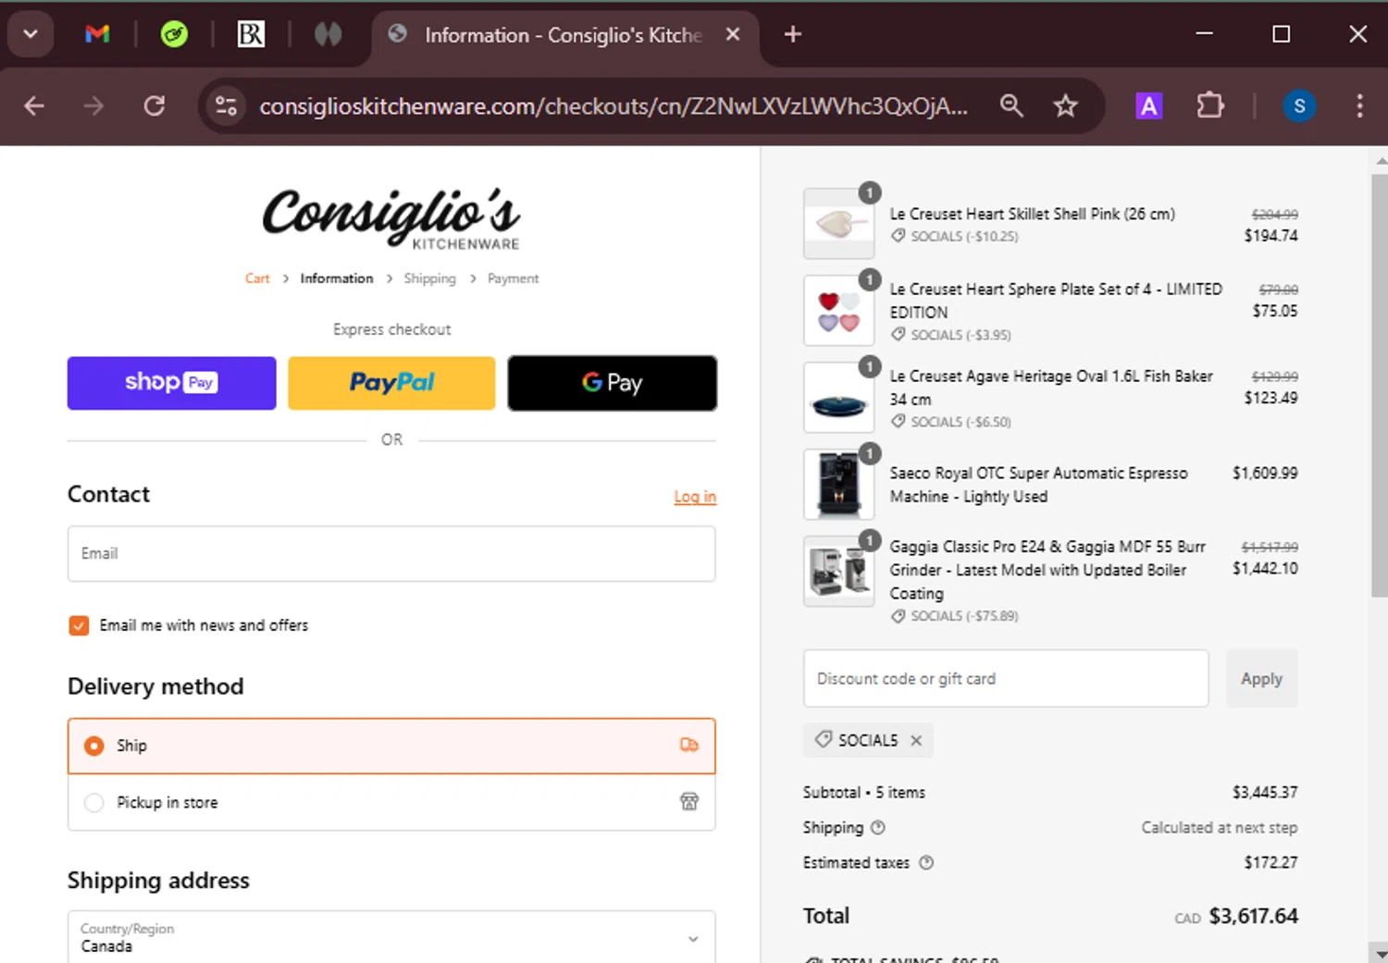The height and width of the screenshot is (963, 1388).
Task: Open the fourth pinned tab with leaf icon
Action: point(328,34)
